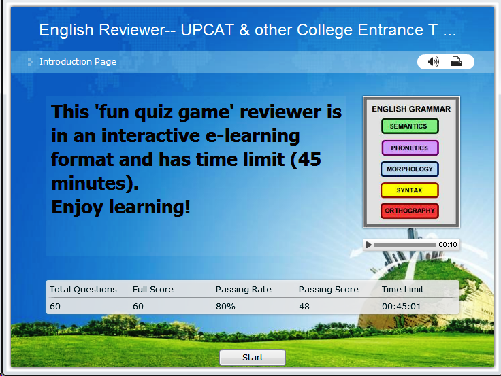Click the Time Limit header cell
501x376 pixels.
(419, 289)
